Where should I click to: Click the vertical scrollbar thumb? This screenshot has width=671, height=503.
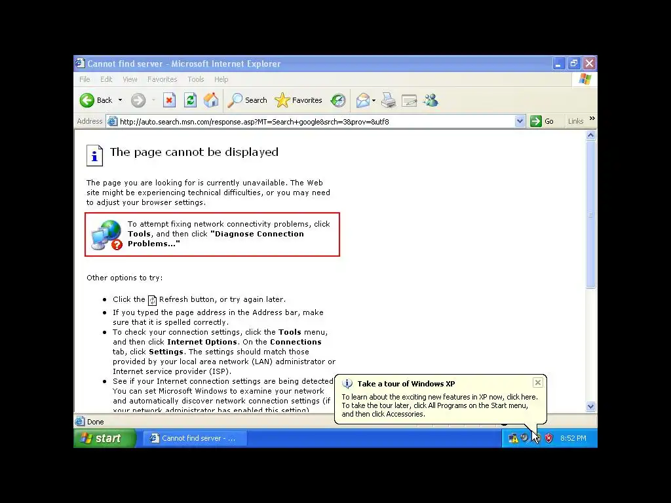(x=590, y=214)
